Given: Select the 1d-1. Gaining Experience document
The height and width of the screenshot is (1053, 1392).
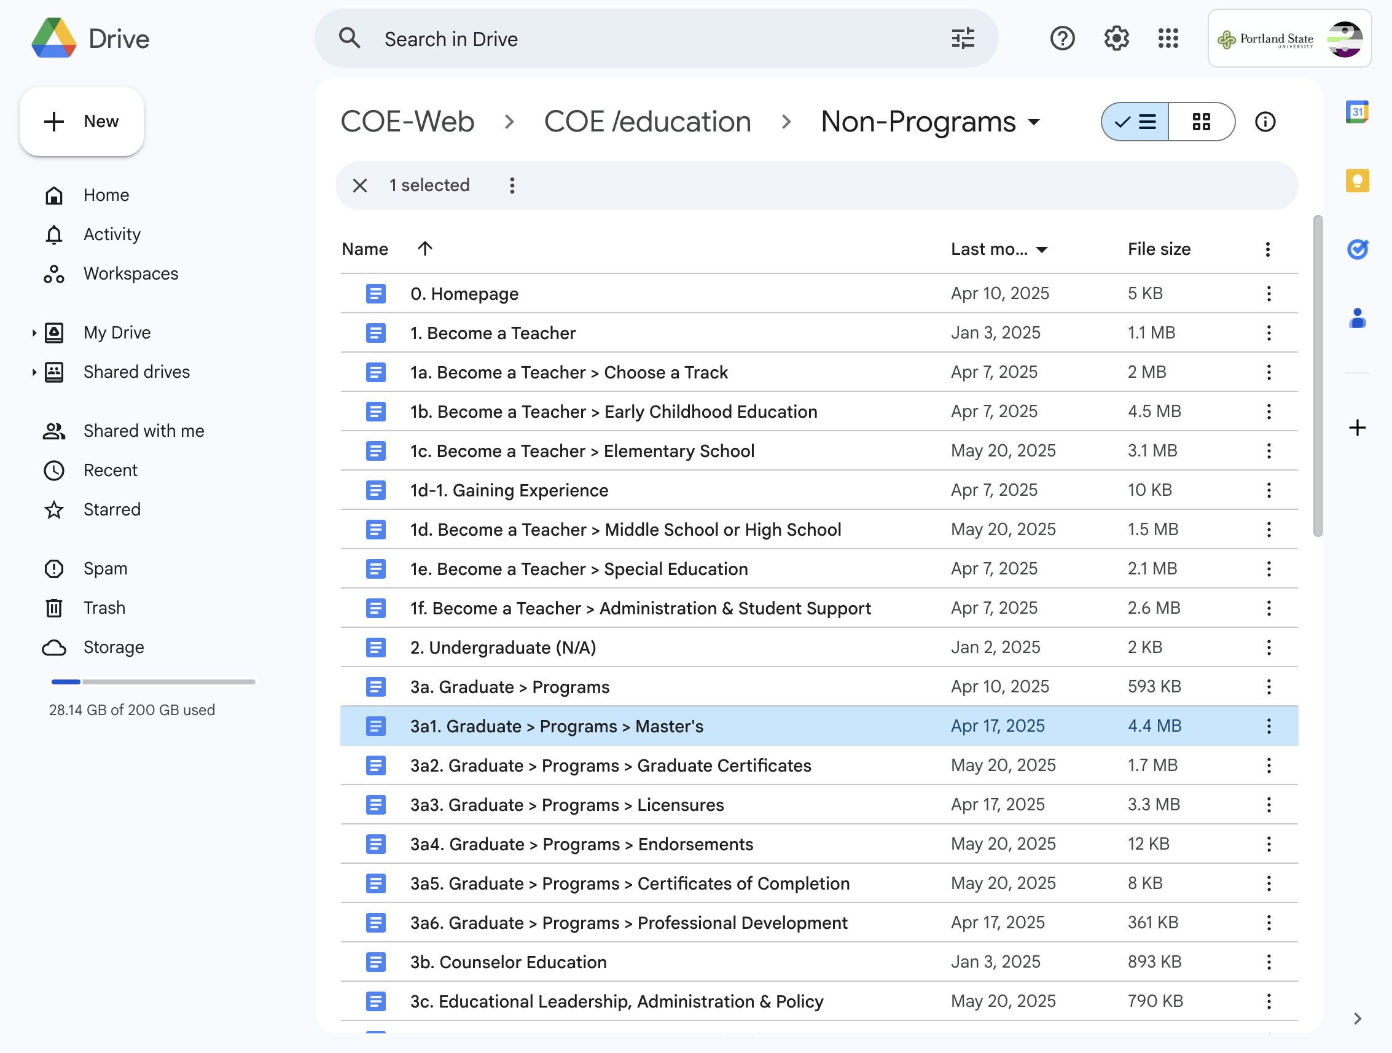Looking at the screenshot, I should pyautogui.click(x=819, y=490).
